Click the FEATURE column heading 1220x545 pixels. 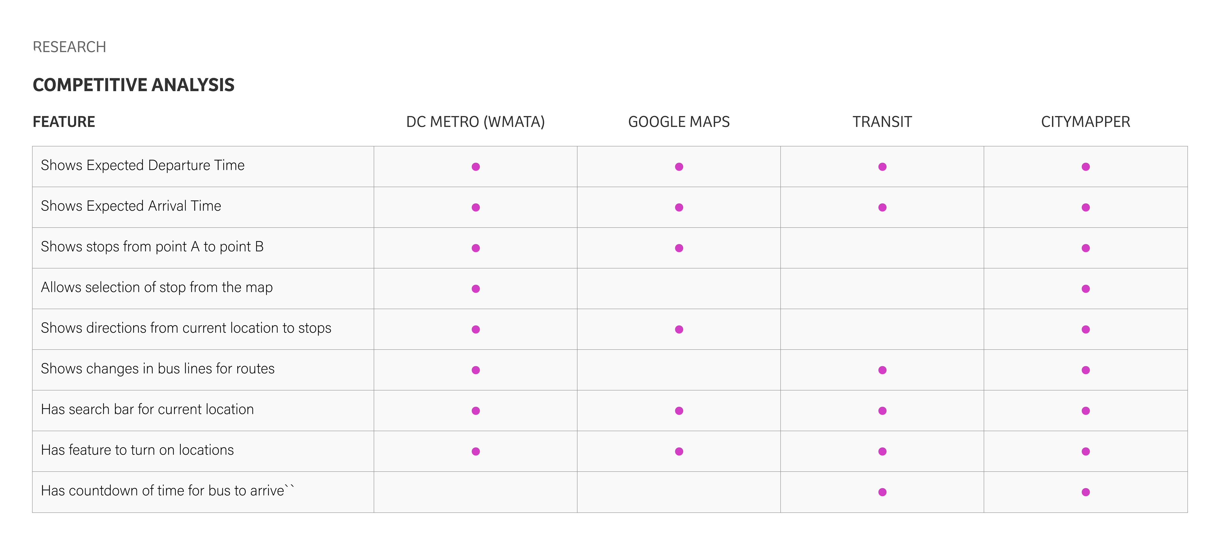click(64, 122)
